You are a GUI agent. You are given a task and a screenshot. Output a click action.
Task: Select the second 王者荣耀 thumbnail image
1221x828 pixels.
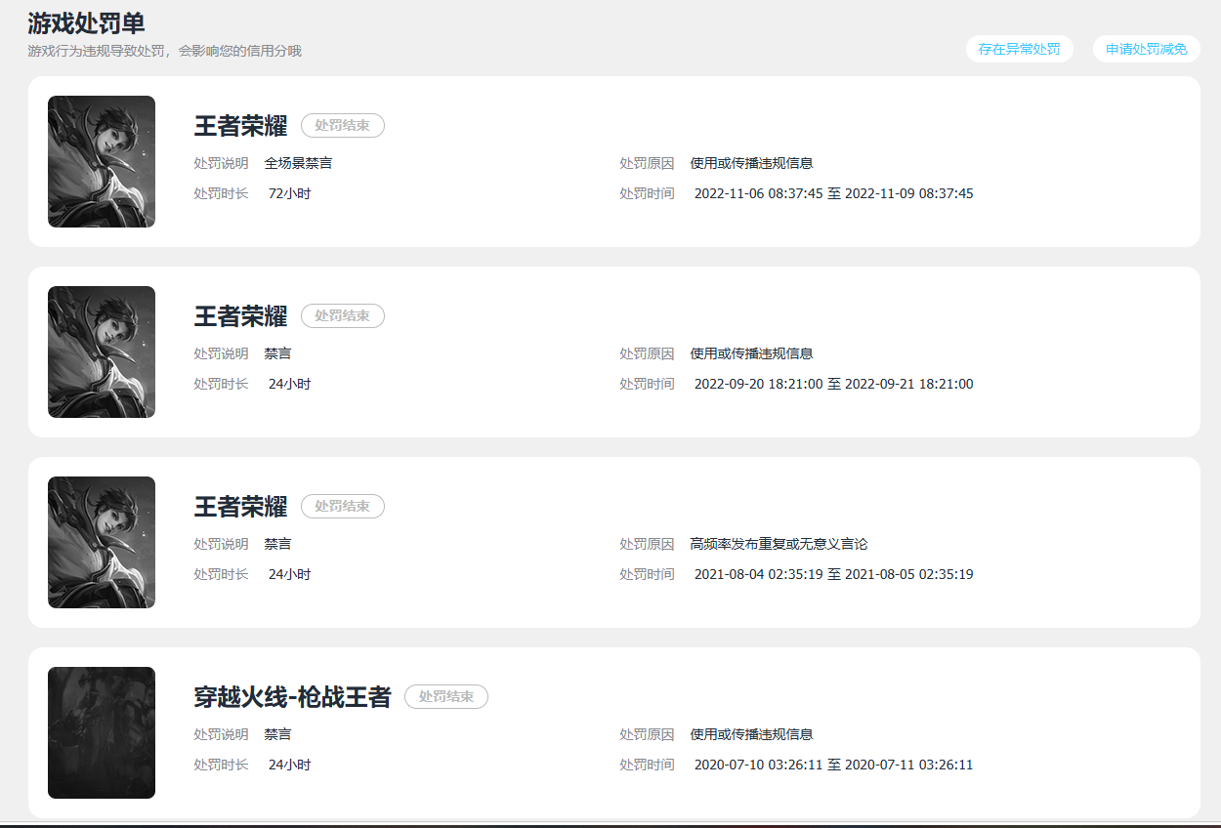101,352
